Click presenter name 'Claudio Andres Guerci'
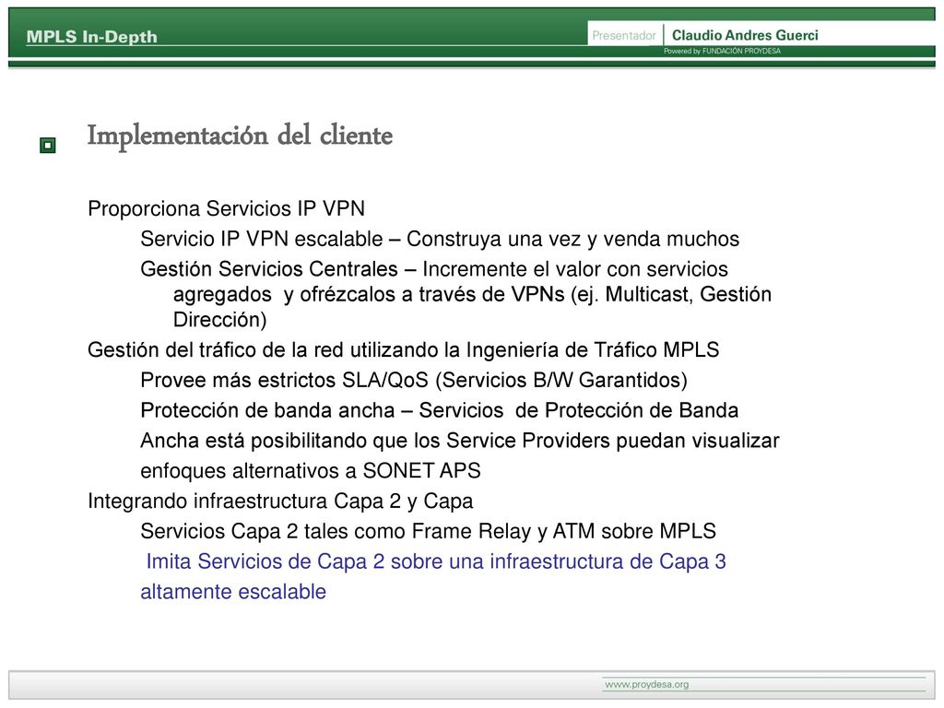 [745, 36]
